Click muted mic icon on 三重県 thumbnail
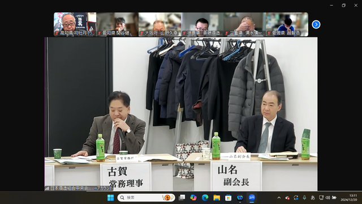The height and width of the screenshot is (204, 362). pos(227,33)
